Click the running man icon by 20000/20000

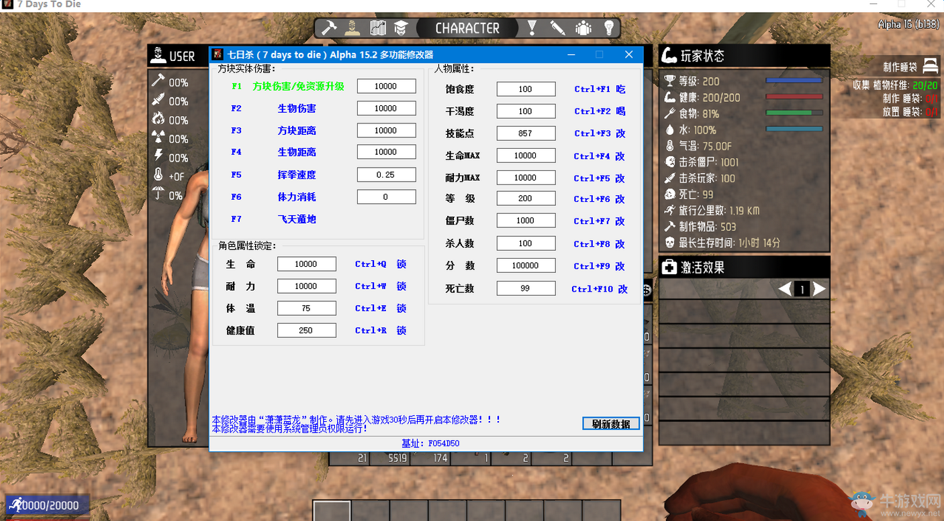point(15,505)
